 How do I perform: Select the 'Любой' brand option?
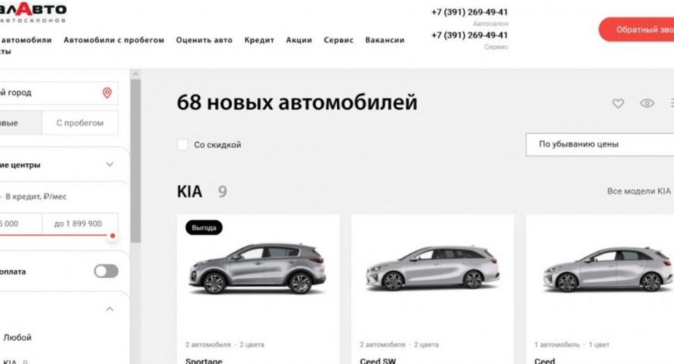17,337
